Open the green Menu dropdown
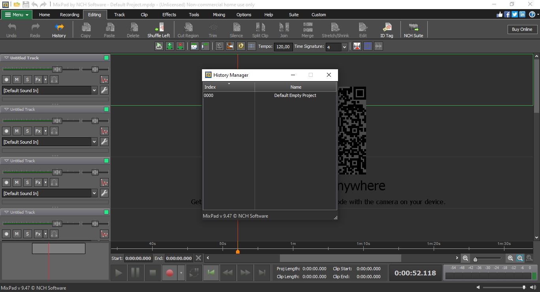 17,15
